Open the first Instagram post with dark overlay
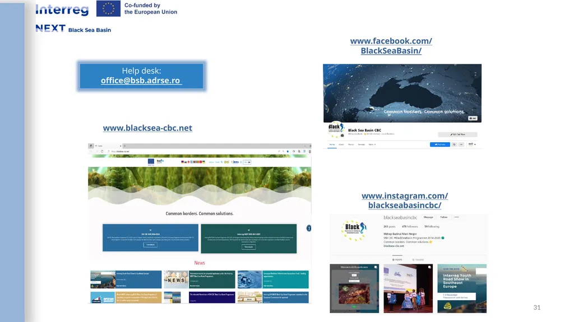The image size is (574, 322). tap(354, 288)
